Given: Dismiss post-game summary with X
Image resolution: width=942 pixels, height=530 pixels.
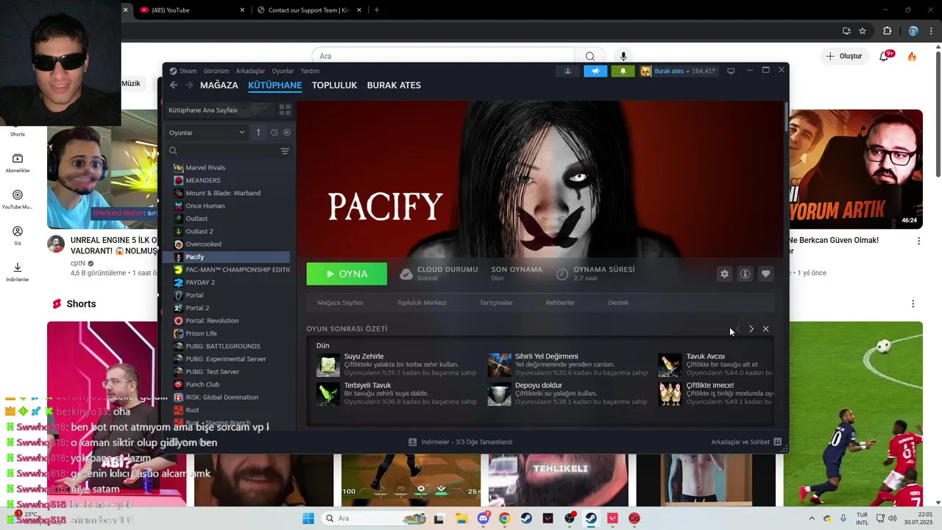Looking at the screenshot, I should click(766, 329).
